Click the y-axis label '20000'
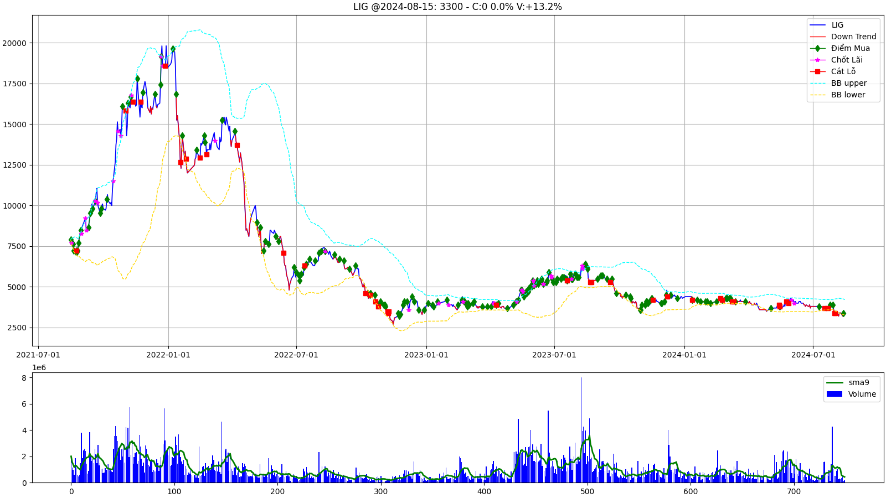886x498 pixels. (x=14, y=43)
